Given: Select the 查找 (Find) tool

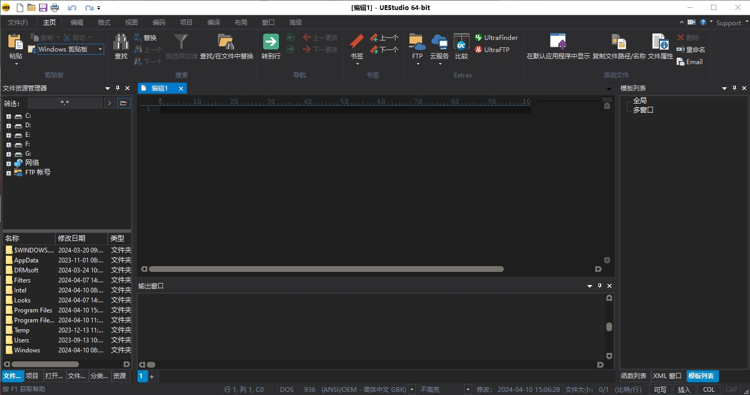Looking at the screenshot, I should (x=121, y=46).
